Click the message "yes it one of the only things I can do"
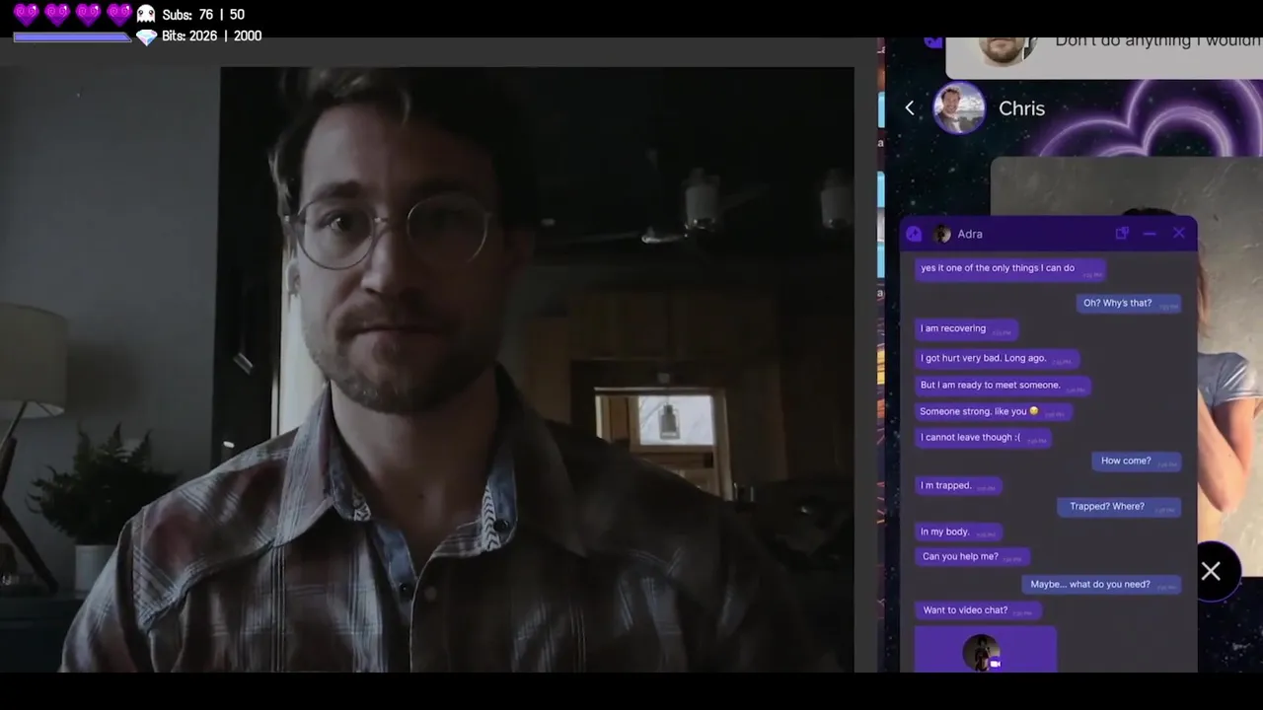The width and height of the screenshot is (1263, 710). (x=1009, y=268)
